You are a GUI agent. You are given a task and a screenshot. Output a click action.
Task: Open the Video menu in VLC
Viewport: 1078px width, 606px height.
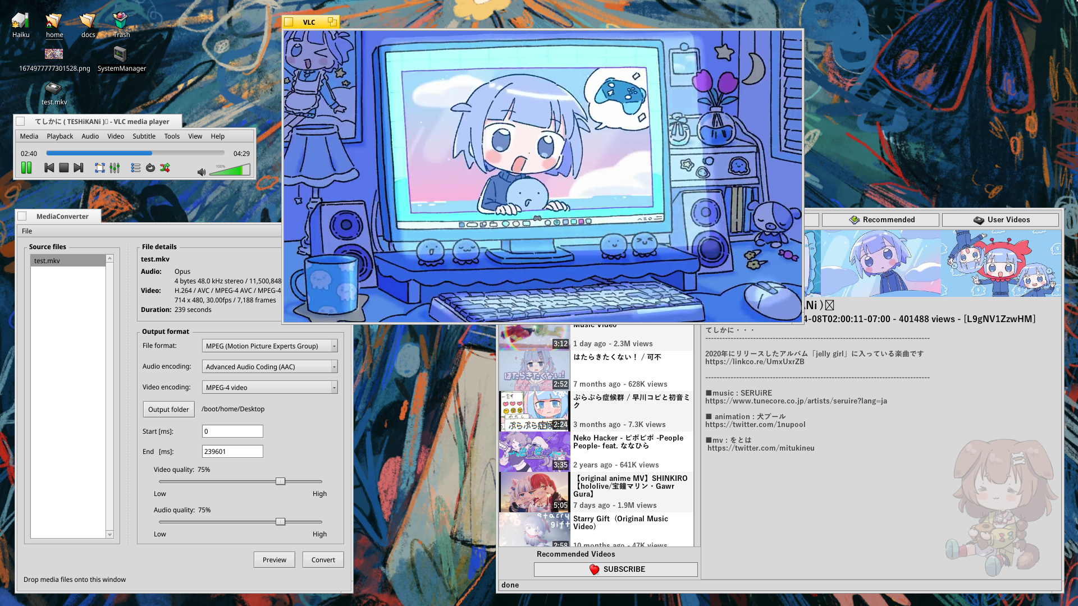tap(116, 136)
